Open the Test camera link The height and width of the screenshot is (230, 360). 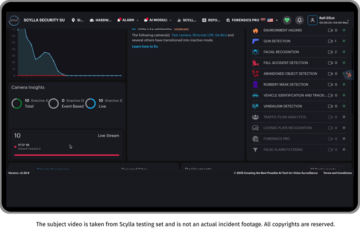pyautogui.click(x=181, y=35)
